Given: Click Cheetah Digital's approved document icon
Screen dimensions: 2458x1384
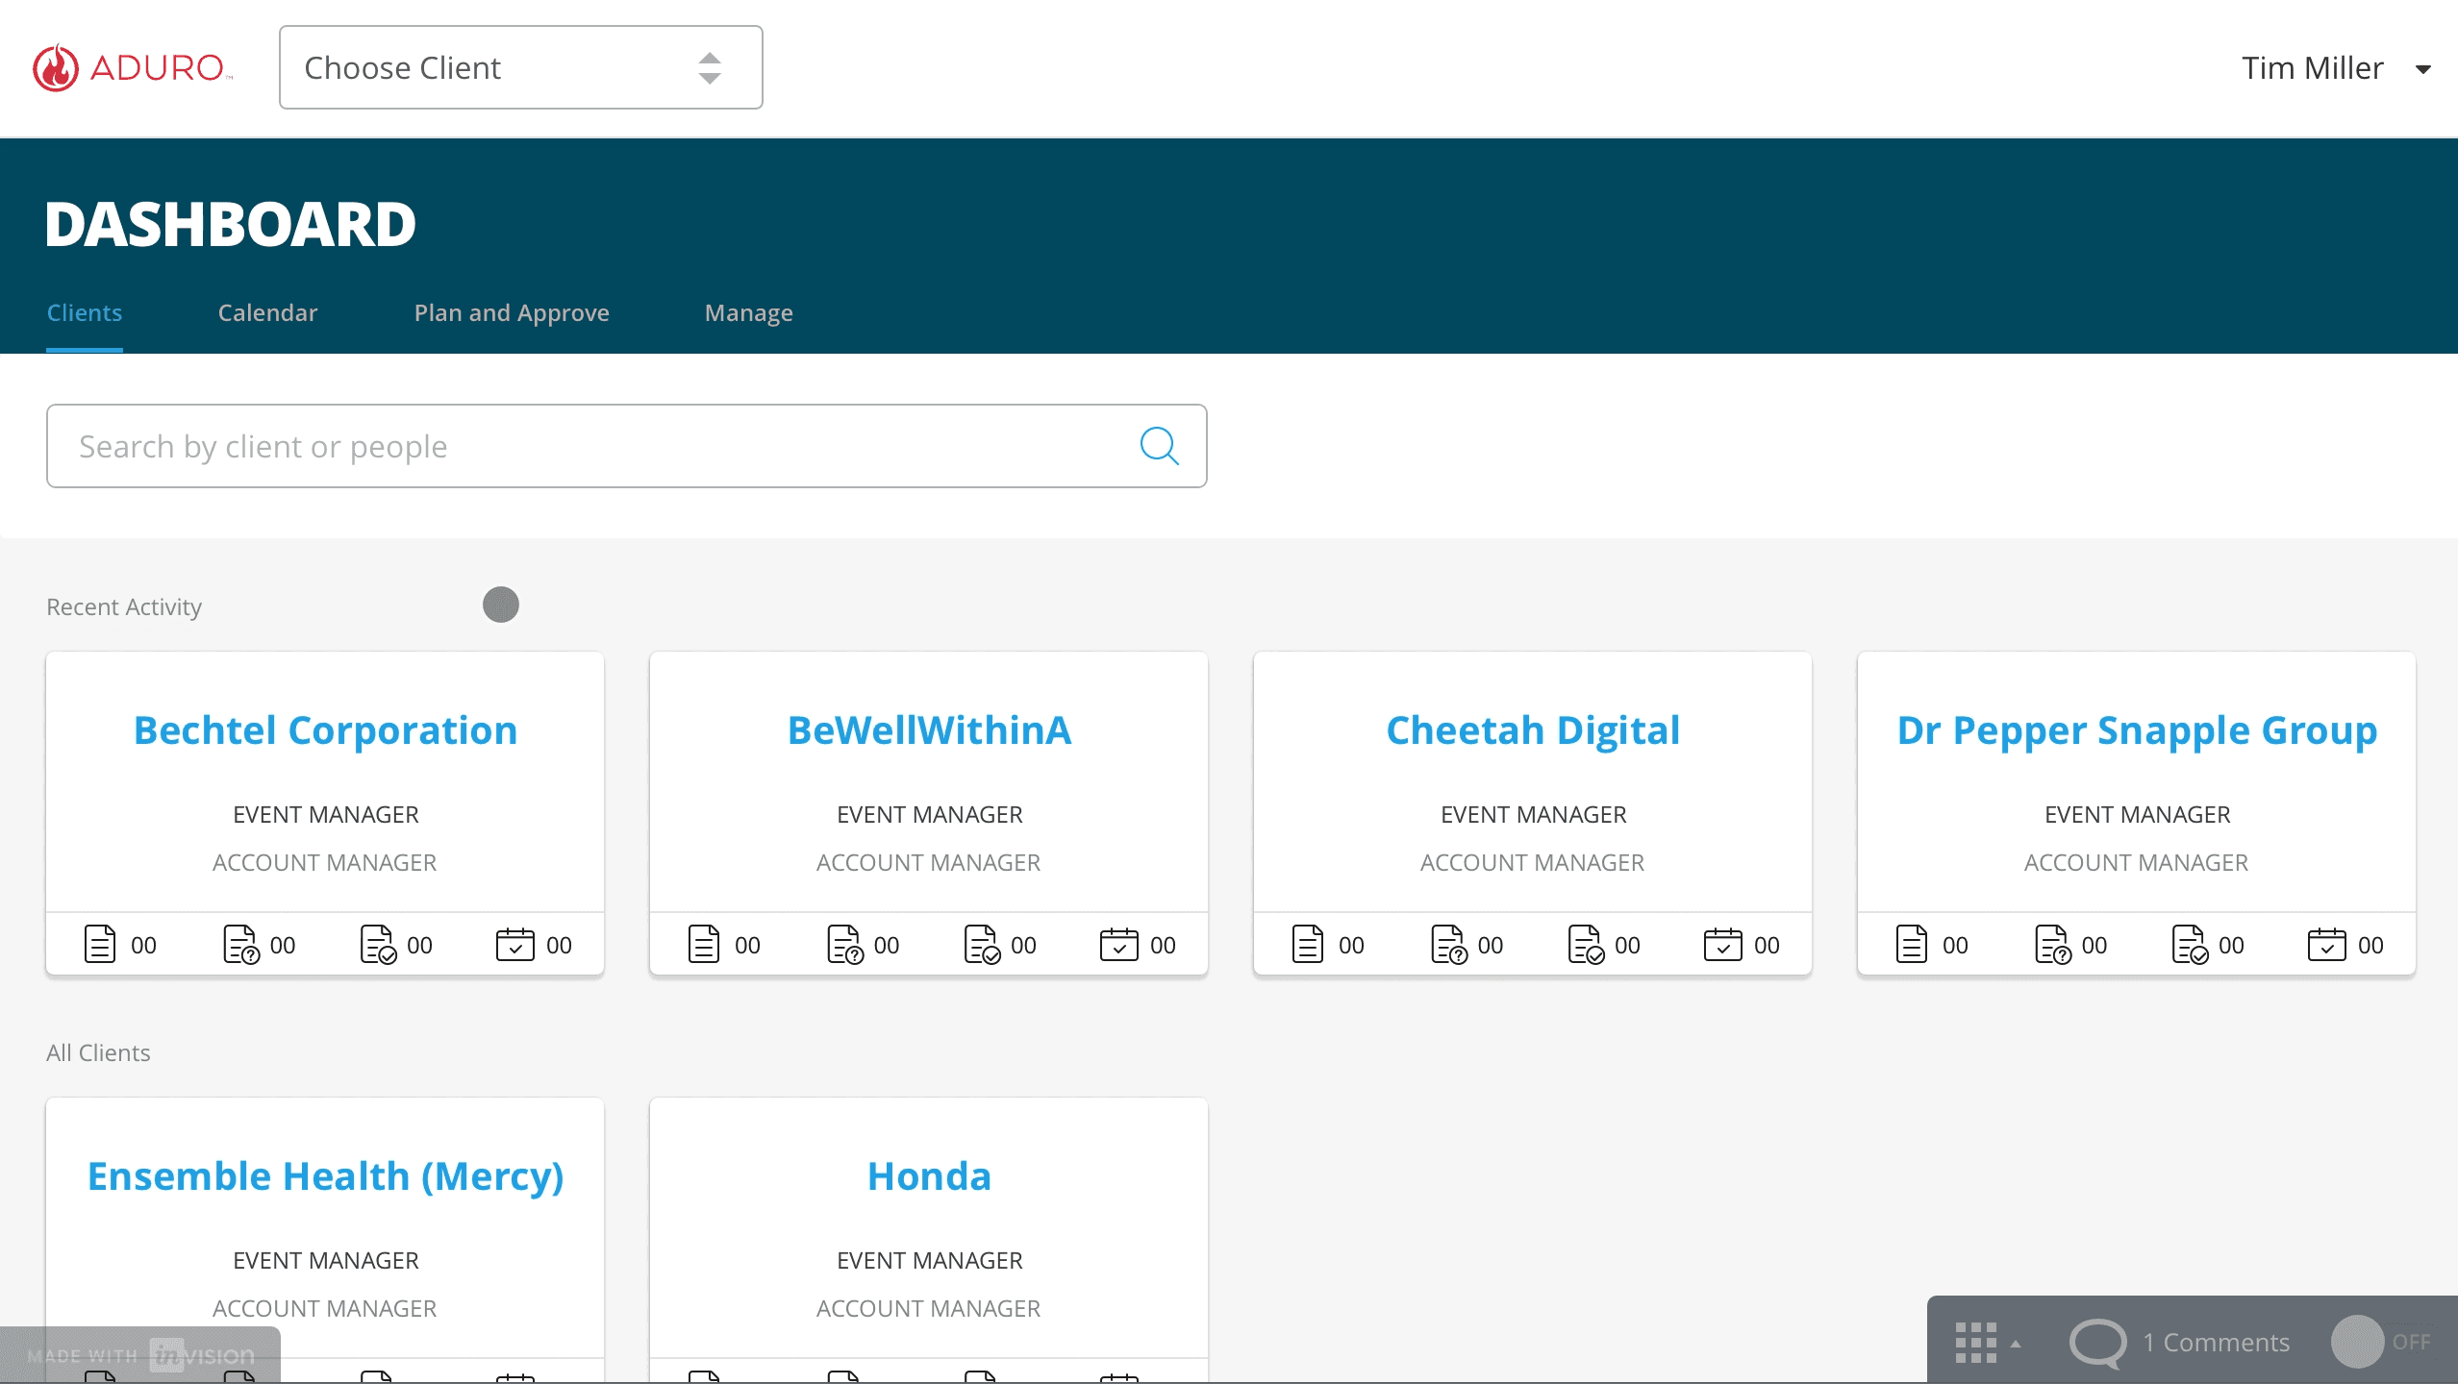Looking at the screenshot, I should (1585, 944).
